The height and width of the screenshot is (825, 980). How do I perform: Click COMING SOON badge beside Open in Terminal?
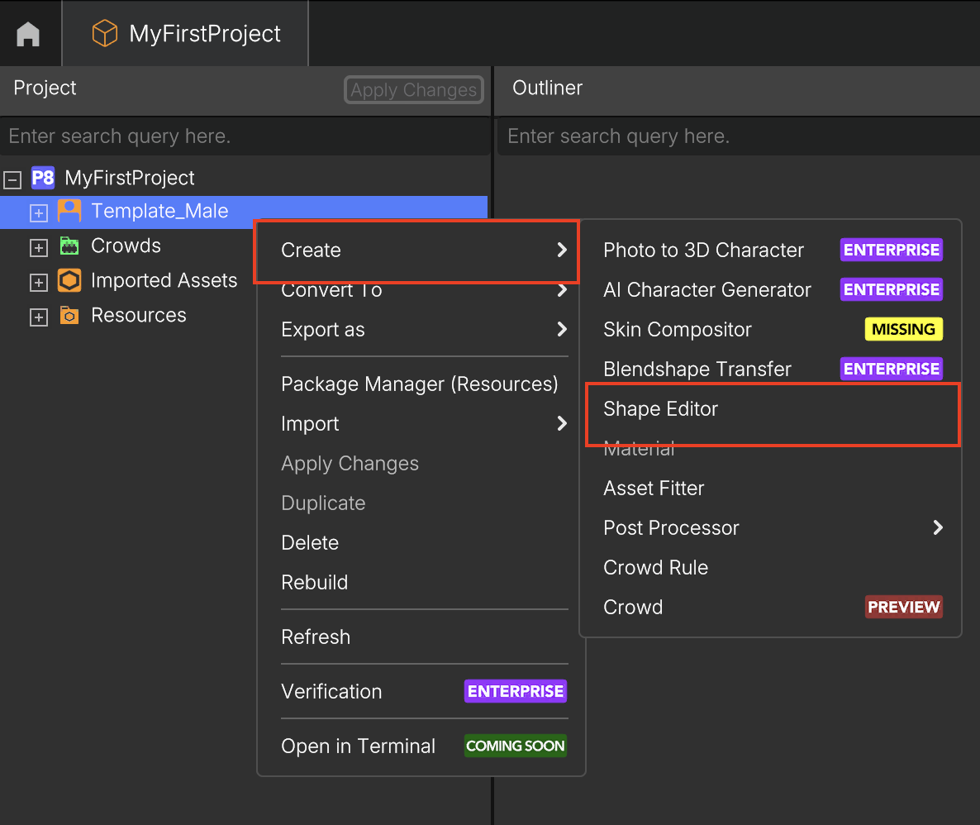pos(516,746)
